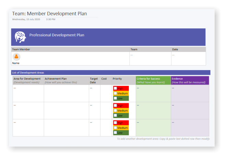Click the Priority column header
Image resolution: width=227 pixels, height=159 pixels.
[x=124, y=80]
